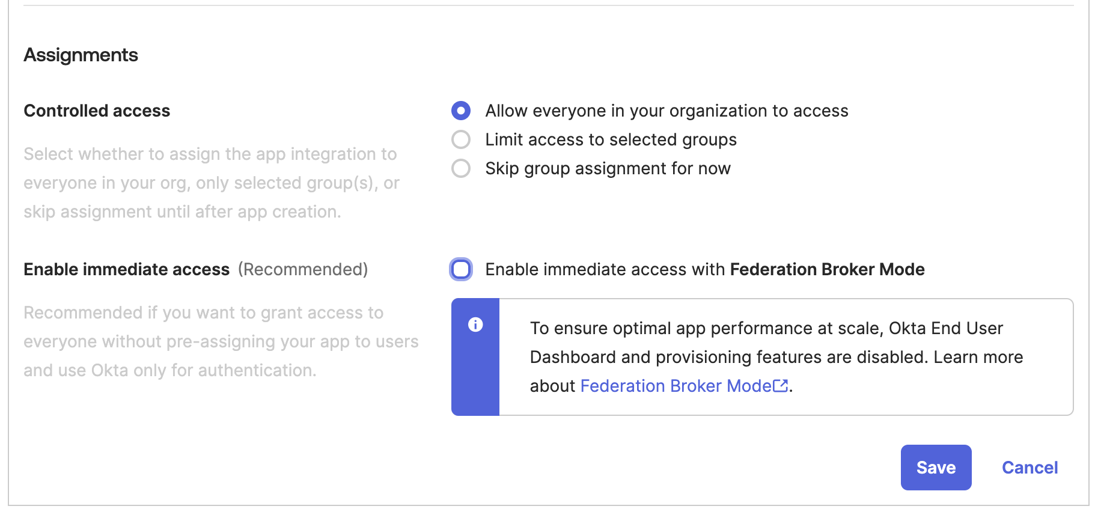Click the informational message box text
The height and width of the screenshot is (512, 1095).
pos(775,357)
